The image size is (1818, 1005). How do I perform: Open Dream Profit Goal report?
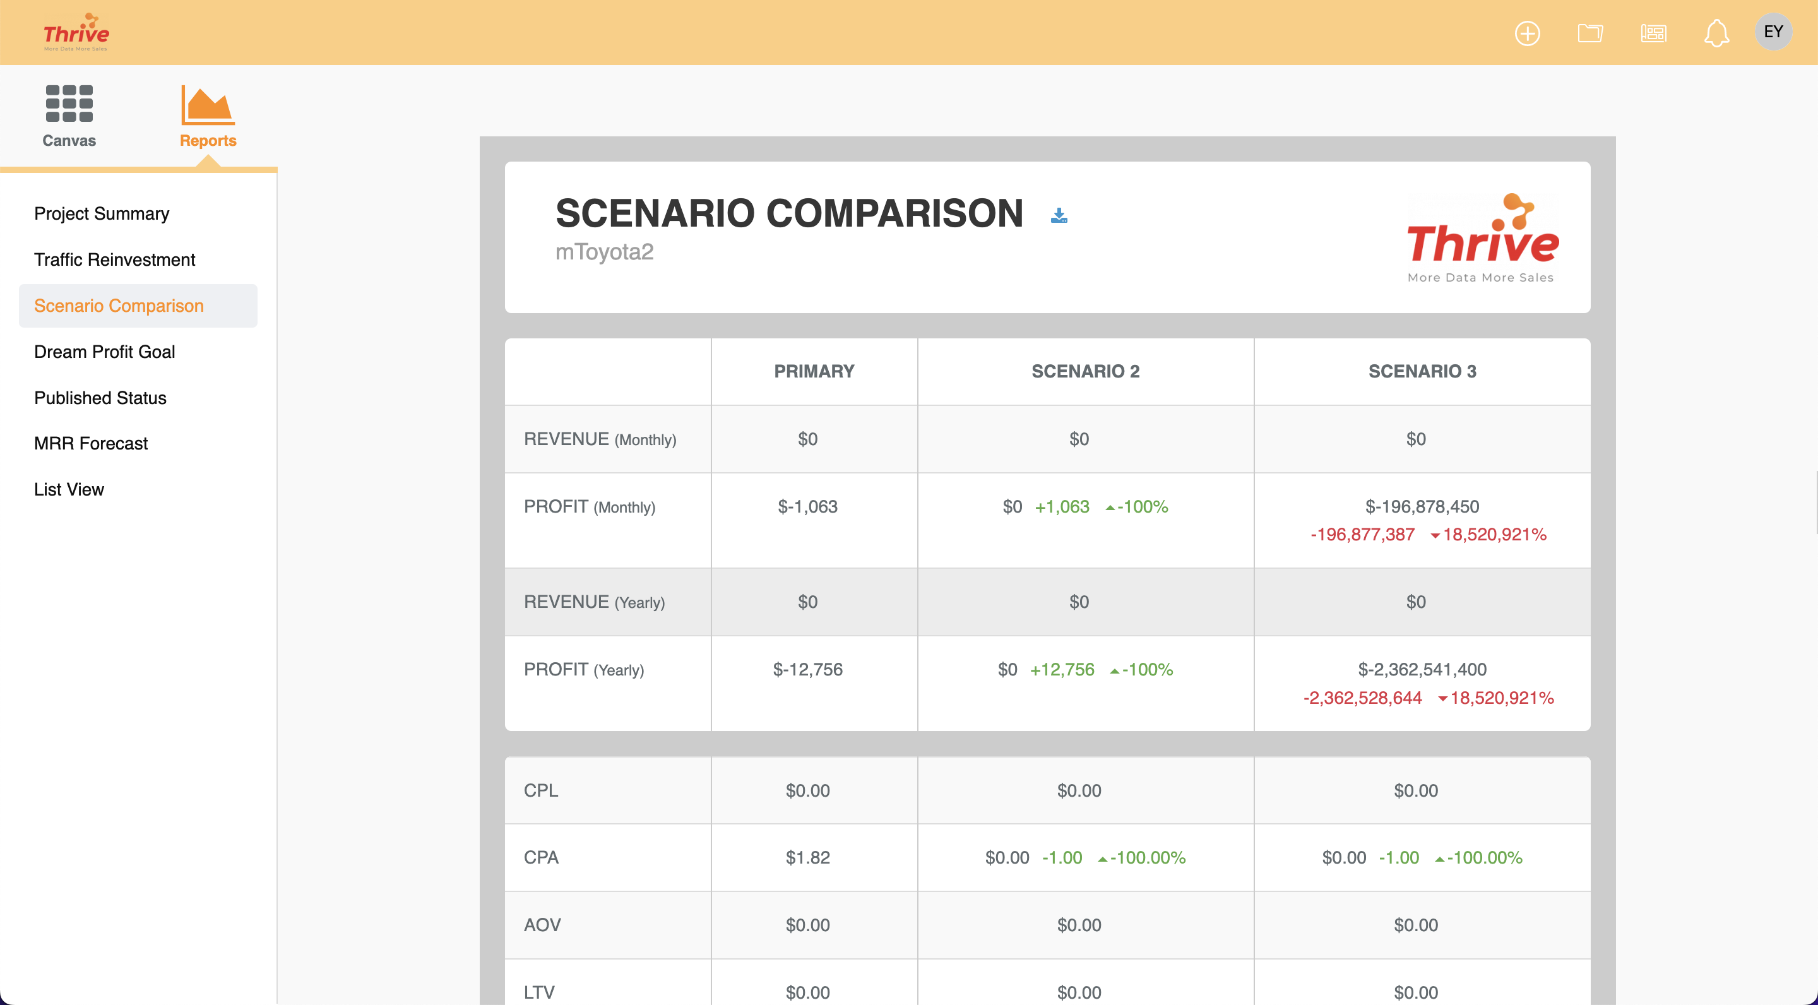click(x=104, y=352)
